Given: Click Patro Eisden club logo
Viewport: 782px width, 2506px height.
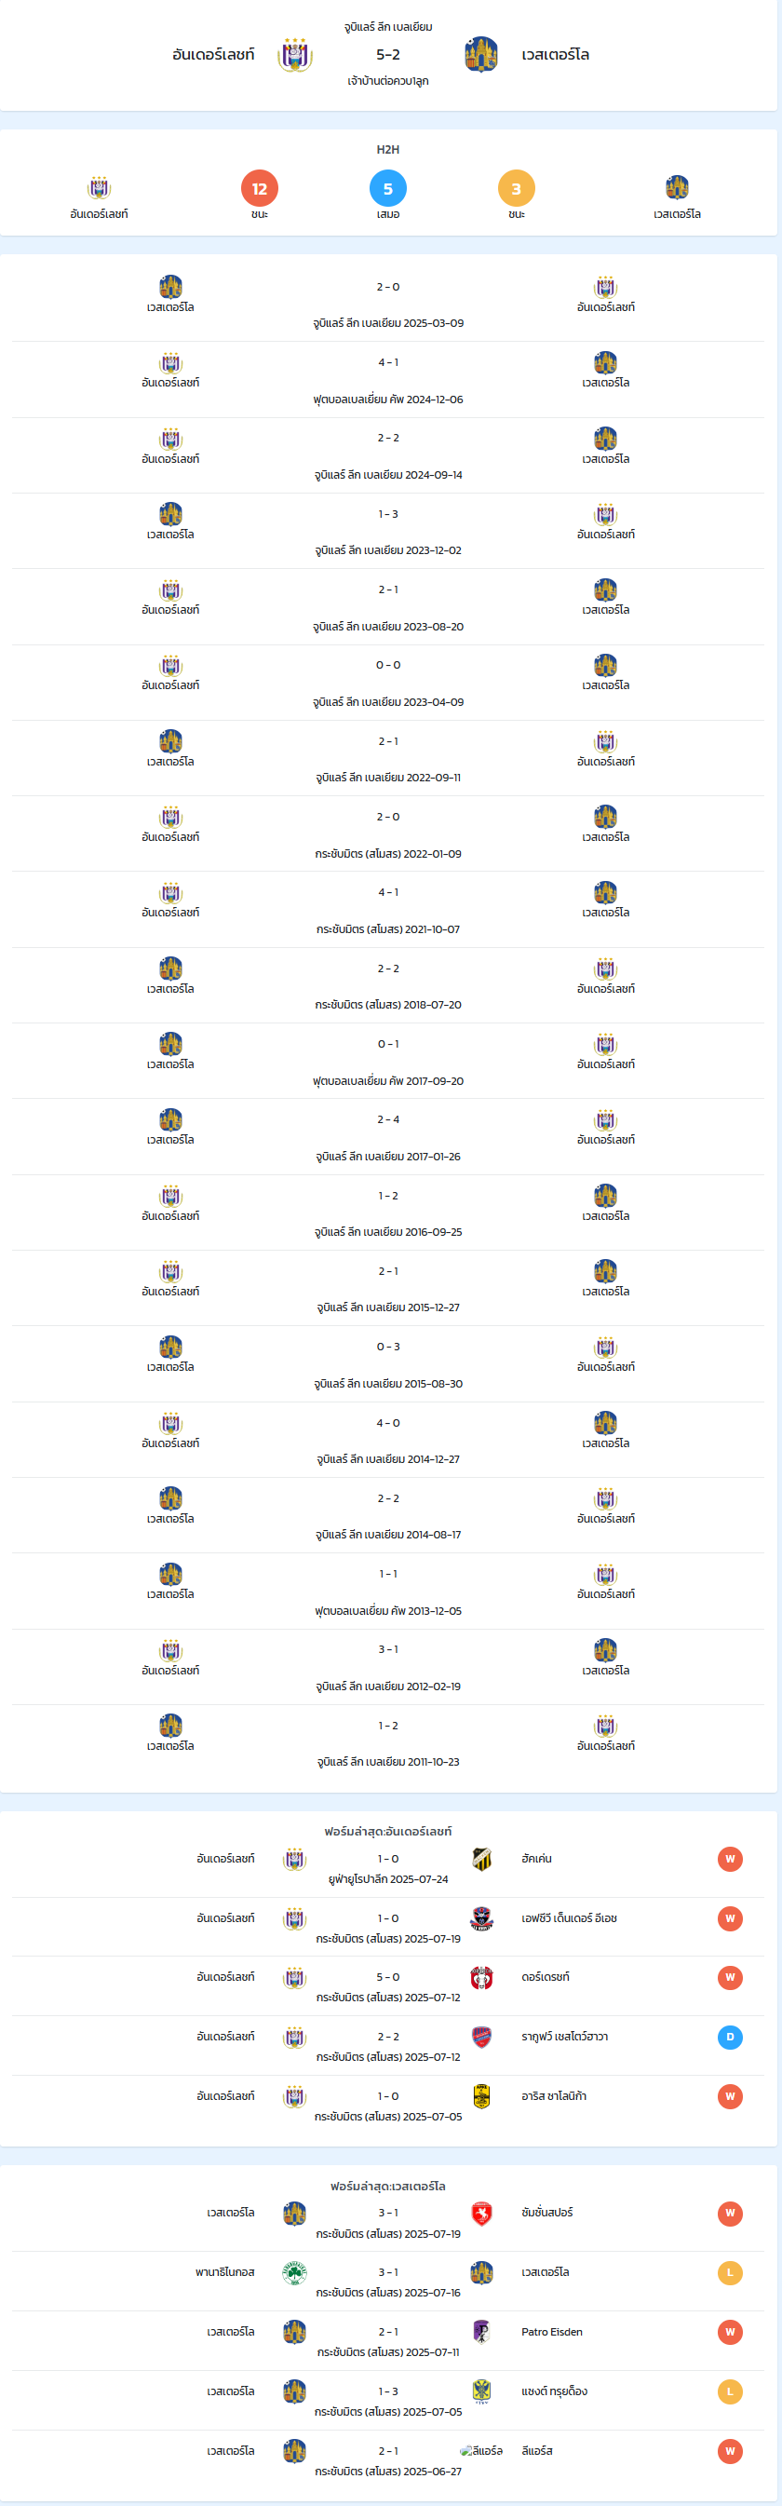Looking at the screenshot, I should (x=481, y=2332).
